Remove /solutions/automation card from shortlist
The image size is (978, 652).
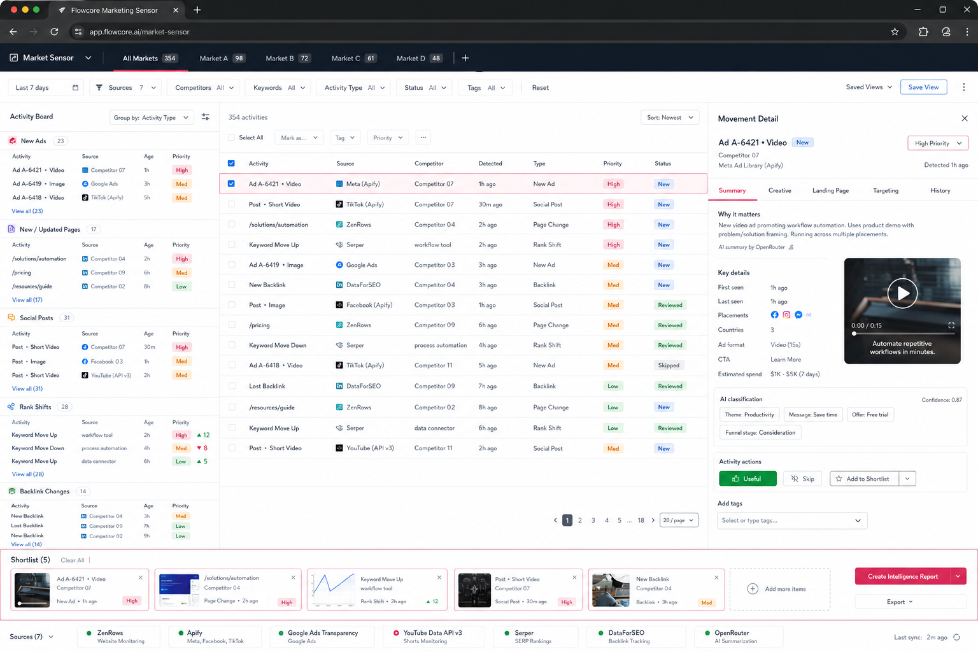click(x=294, y=578)
